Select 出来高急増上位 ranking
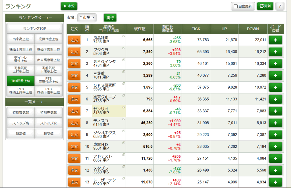 [48, 60]
